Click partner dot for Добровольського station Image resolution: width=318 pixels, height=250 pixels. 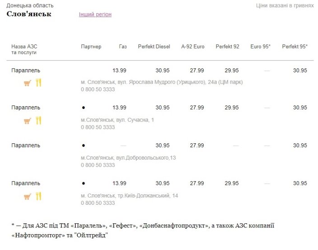[84, 146]
